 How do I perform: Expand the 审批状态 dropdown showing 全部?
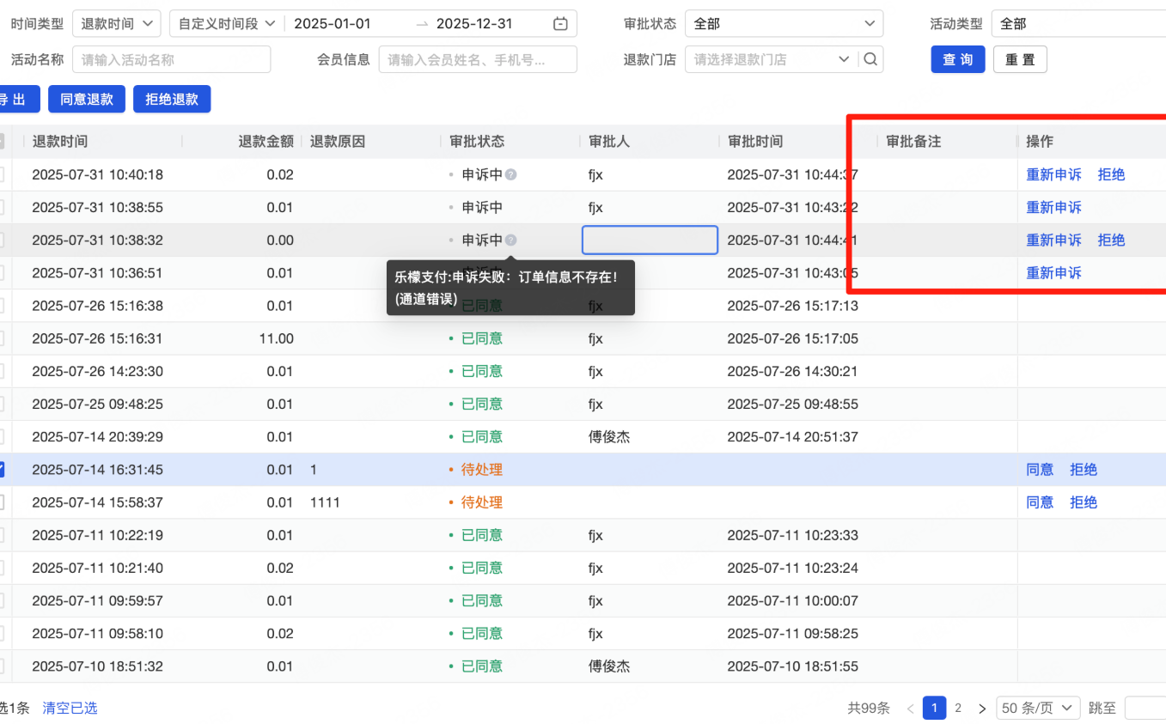click(784, 24)
